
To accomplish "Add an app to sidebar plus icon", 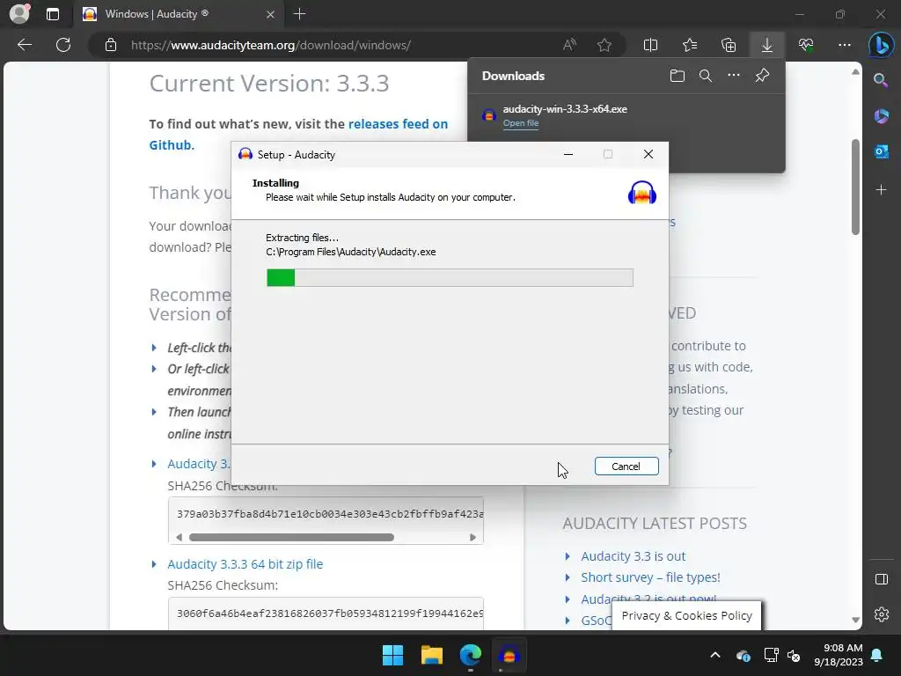I will click(881, 189).
